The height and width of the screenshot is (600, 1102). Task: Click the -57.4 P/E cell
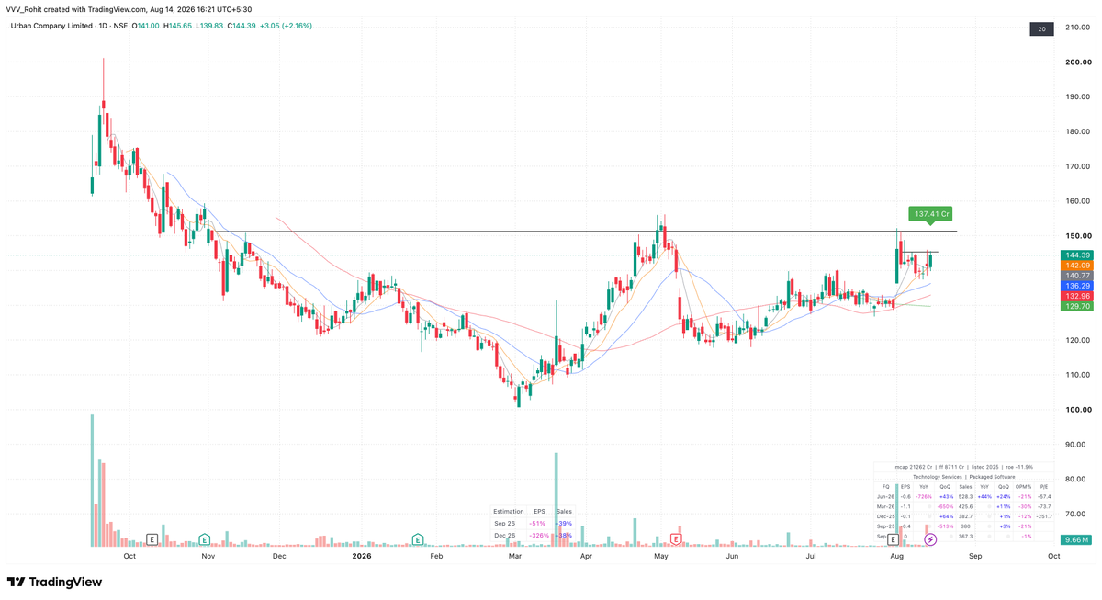tap(1044, 496)
